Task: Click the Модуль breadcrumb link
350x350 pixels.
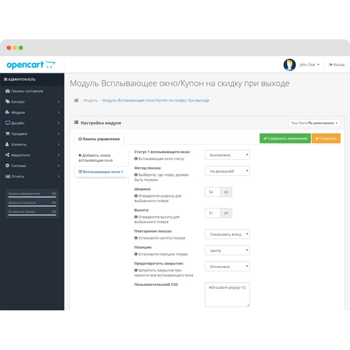Action: [90, 100]
